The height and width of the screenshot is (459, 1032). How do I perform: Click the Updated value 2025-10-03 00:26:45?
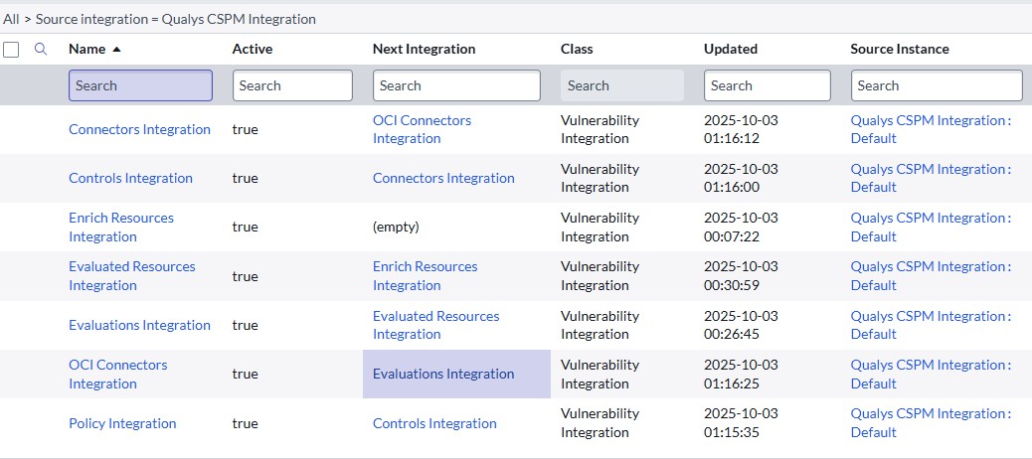(x=741, y=325)
